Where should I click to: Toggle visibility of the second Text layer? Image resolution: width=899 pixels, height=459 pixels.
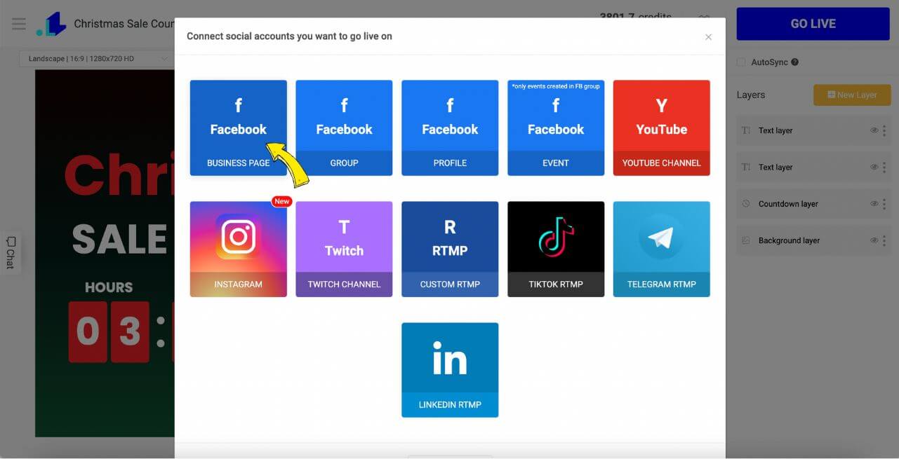[x=874, y=167]
